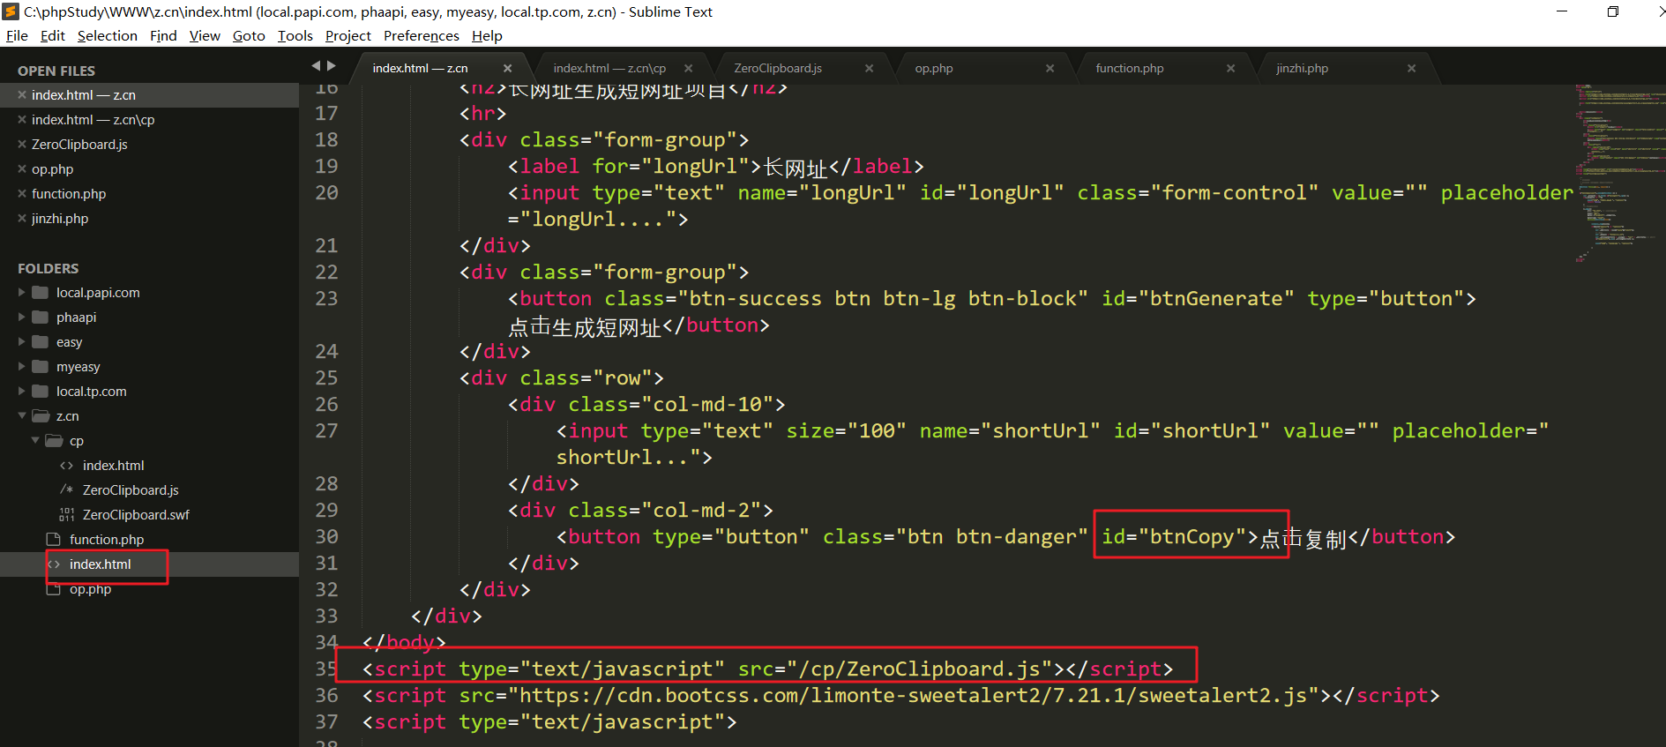Expand the local.tp.com folder
The image size is (1666, 747).
tap(22, 391)
